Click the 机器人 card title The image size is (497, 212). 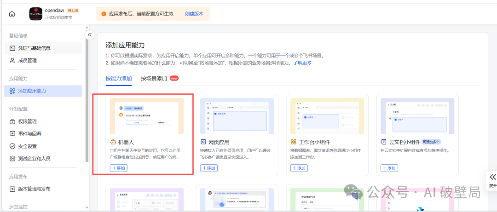point(126,142)
